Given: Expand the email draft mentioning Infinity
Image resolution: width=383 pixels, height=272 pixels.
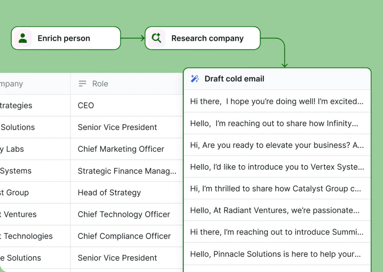Looking at the screenshot, I should [277, 123].
